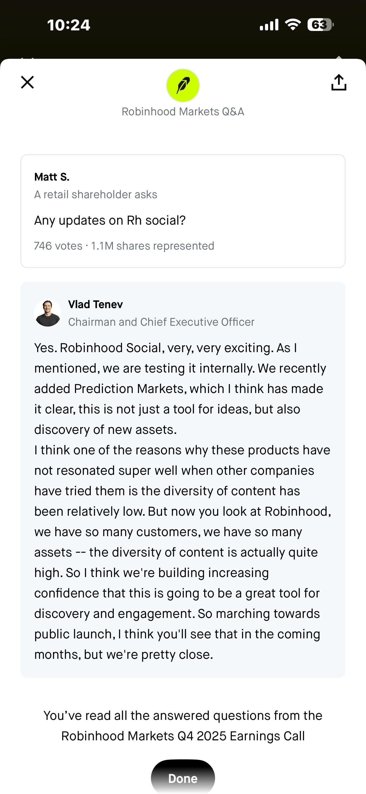Tap the 746 votes count text
The image size is (366, 794).
pyautogui.click(x=58, y=246)
